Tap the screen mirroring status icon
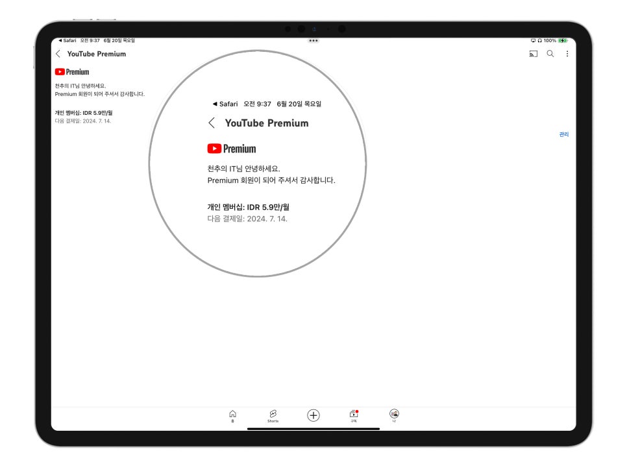Screen dimensions: 627x469 (x=533, y=40)
